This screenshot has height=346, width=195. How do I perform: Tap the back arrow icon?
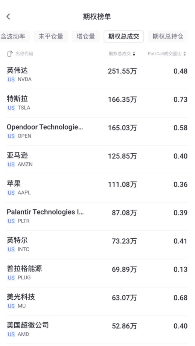pyautogui.click(x=8, y=17)
